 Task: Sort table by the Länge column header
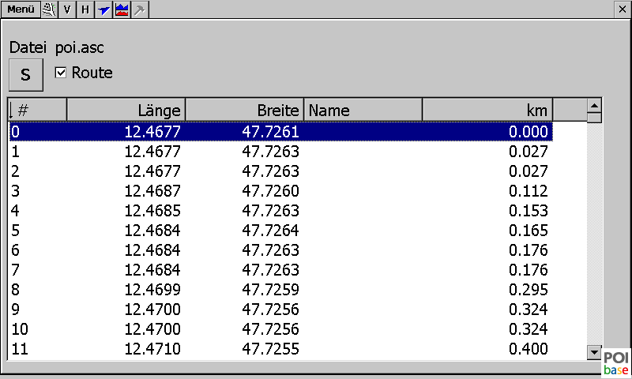(126, 109)
